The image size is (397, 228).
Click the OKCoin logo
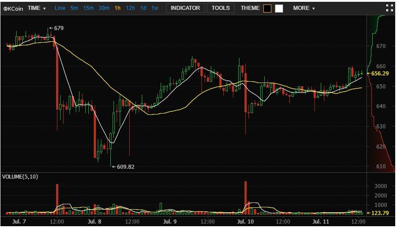[x=13, y=8]
